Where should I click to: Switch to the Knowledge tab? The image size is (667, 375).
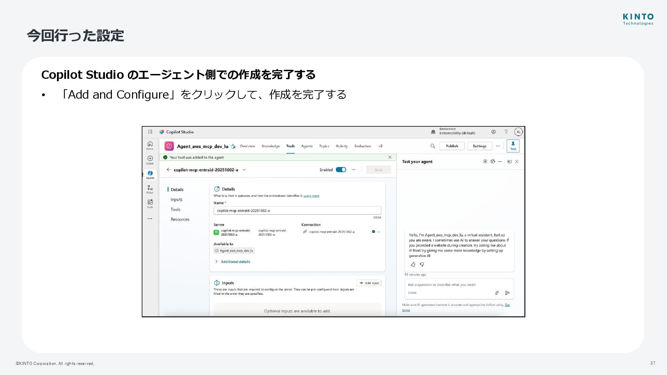tap(270, 146)
